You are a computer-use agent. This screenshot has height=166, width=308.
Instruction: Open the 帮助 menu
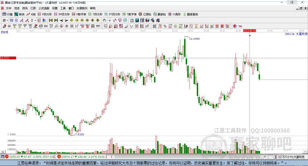coord(93,8)
